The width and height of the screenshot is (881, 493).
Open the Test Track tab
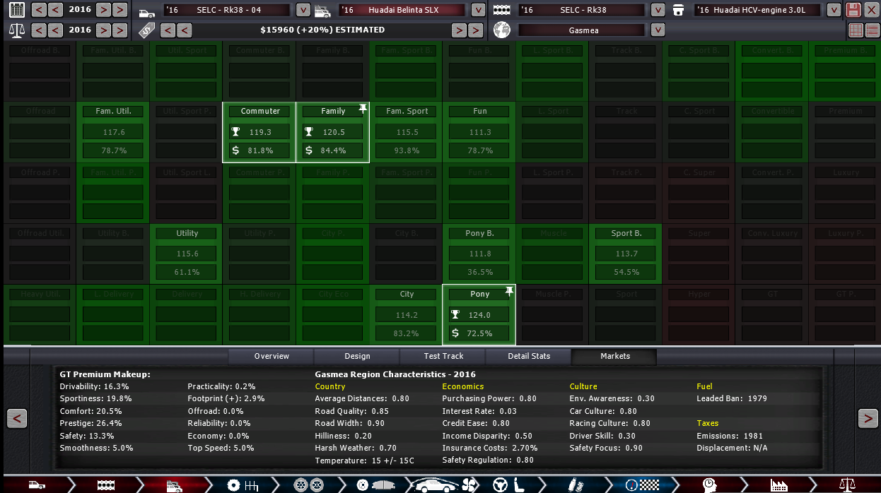click(x=443, y=356)
